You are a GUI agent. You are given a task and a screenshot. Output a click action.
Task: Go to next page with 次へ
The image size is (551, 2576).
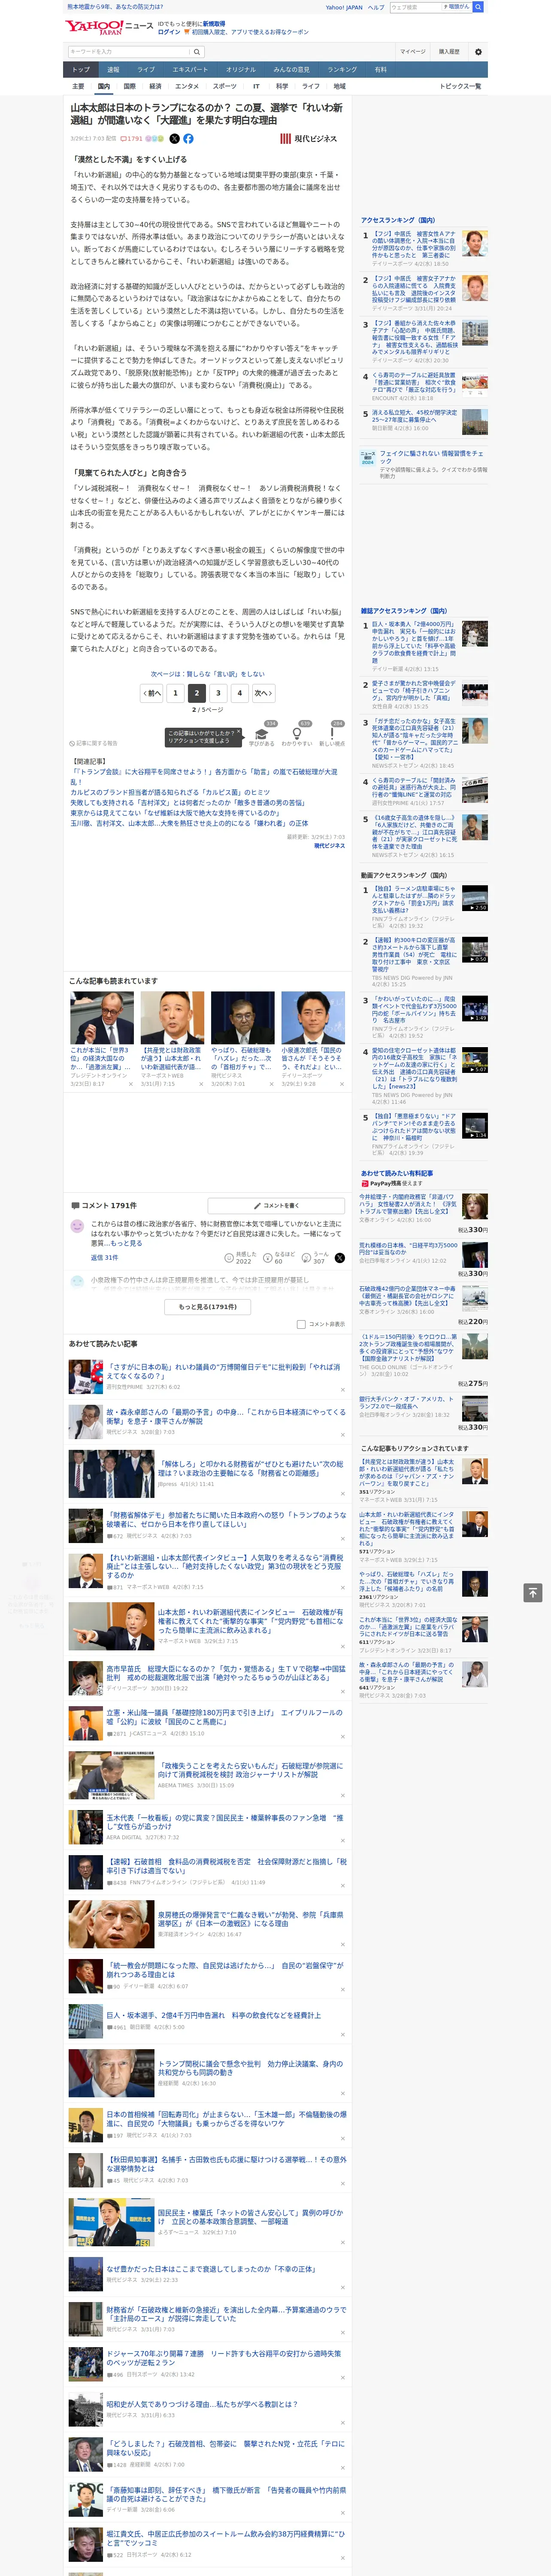pos(263,693)
